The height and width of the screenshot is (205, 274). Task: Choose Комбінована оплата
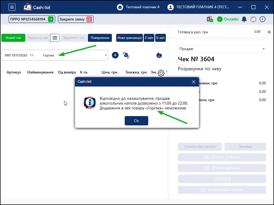click(222, 190)
